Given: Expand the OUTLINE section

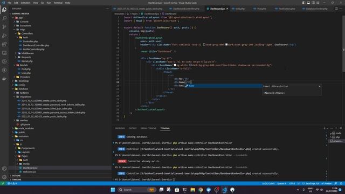Looking at the screenshot, I should click(16, 176).
